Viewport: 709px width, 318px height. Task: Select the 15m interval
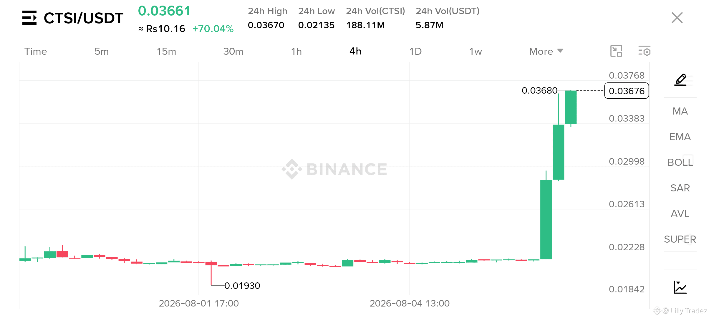(166, 52)
